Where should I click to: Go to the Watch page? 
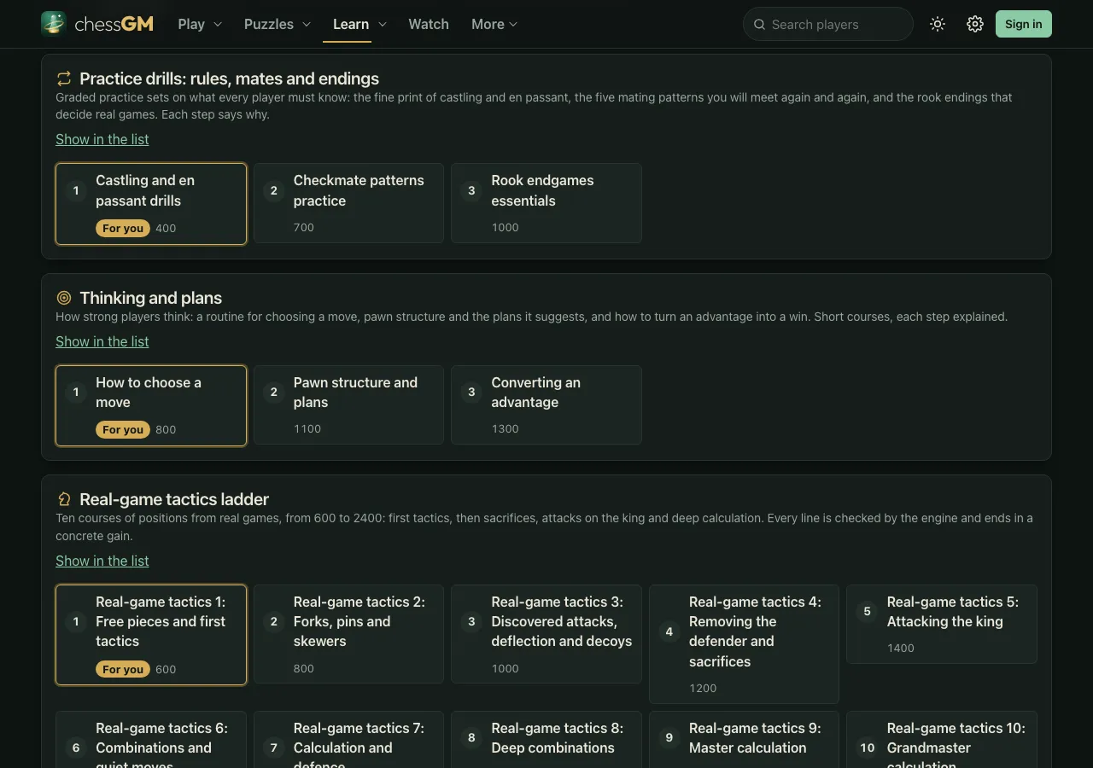coord(429,24)
